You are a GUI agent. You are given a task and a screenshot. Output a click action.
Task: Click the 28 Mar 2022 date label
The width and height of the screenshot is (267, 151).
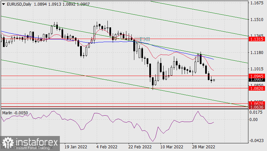click(x=204, y=147)
